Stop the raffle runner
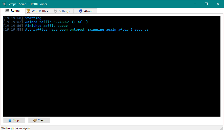224x131 pixels. pyautogui.click(x=14, y=120)
